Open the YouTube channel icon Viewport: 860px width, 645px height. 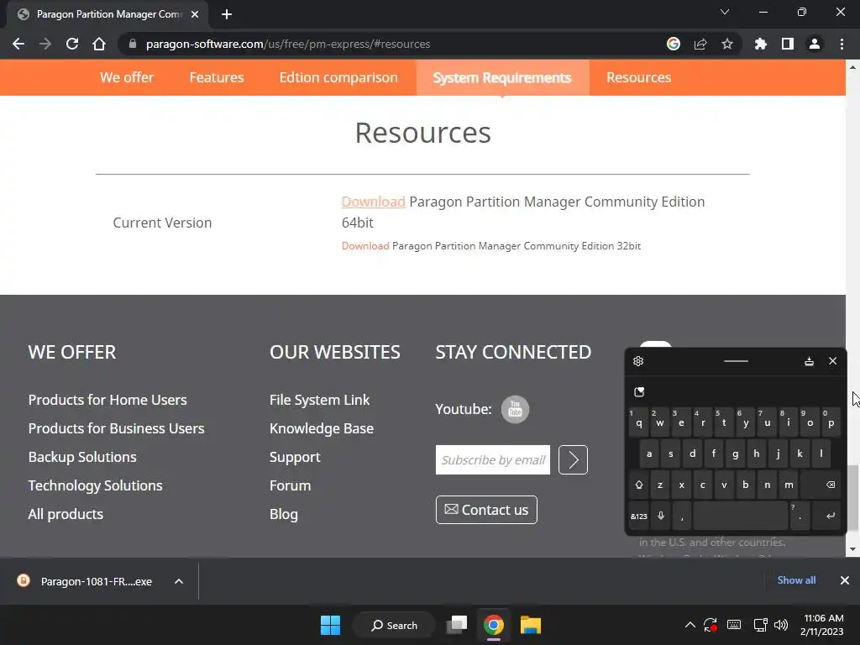(515, 409)
